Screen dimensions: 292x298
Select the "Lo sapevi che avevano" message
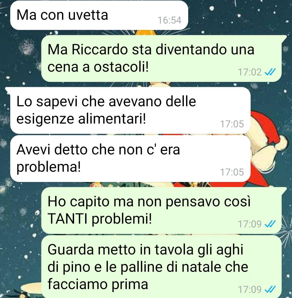coord(130,110)
